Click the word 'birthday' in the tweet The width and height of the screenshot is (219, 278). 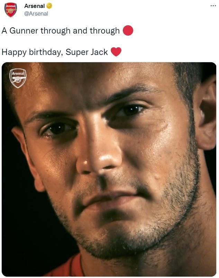(45, 52)
